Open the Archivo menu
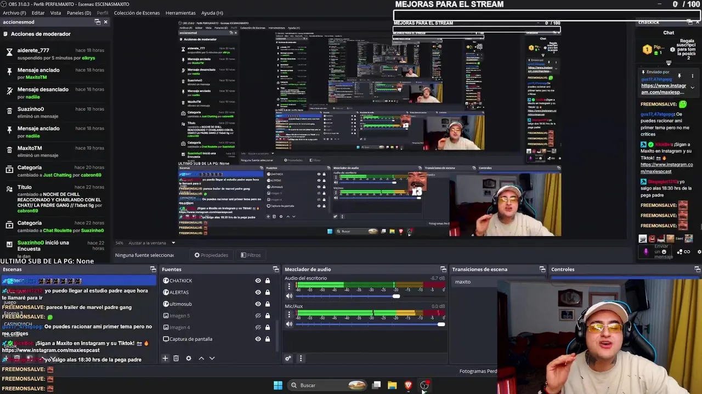This screenshot has height=394, width=702. 14,13
